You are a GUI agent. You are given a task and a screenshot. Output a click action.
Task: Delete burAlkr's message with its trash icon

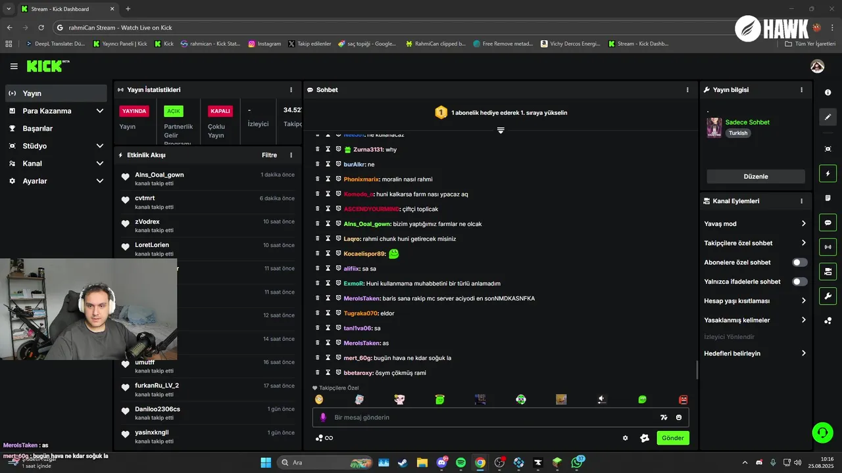tap(318, 164)
